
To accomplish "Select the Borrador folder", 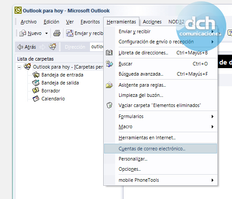I will (x=51, y=91).
